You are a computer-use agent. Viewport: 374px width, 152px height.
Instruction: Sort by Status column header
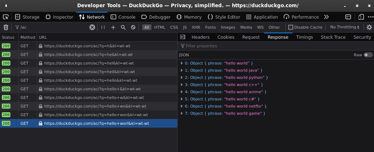point(8,37)
